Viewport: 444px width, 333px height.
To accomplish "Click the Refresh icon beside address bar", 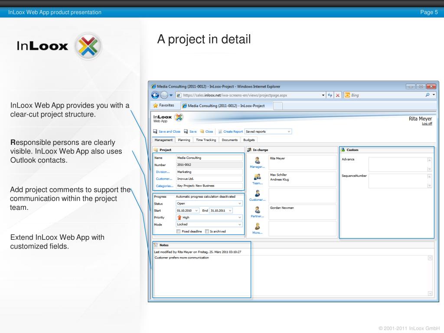I will (x=330, y=95).
